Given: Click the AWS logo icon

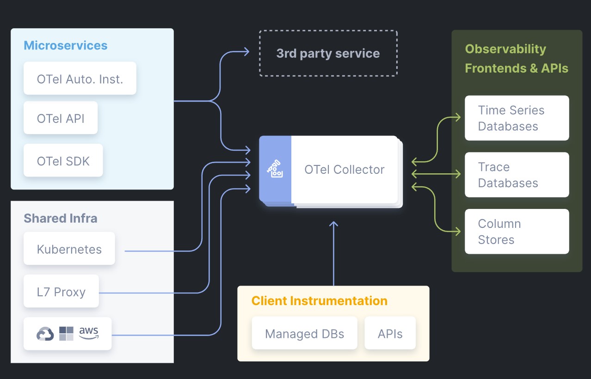Looking at the screenshot, I should pos(88,333).
